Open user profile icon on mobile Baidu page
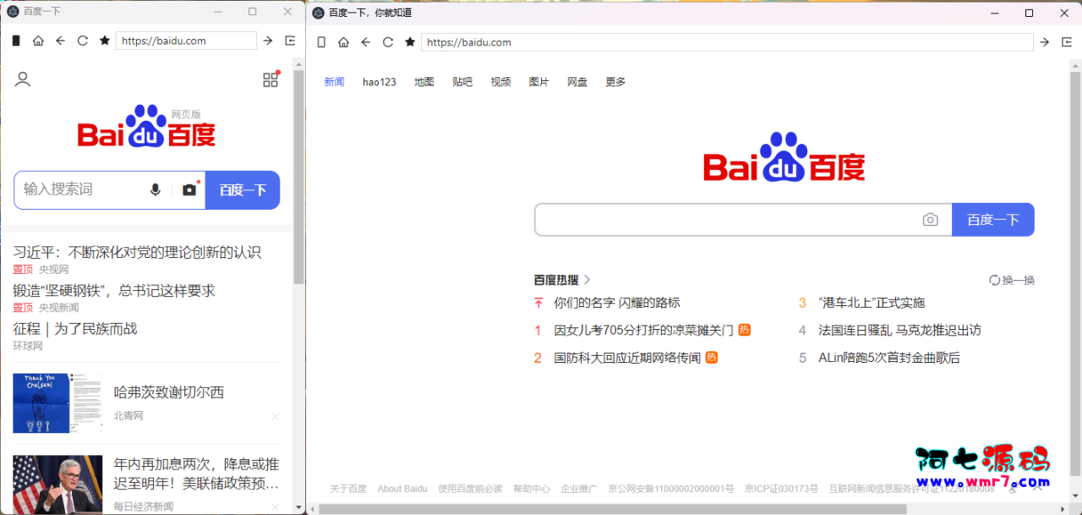Image resolution: width=1082 pixels, height=515 pixels. click(23, 79)
